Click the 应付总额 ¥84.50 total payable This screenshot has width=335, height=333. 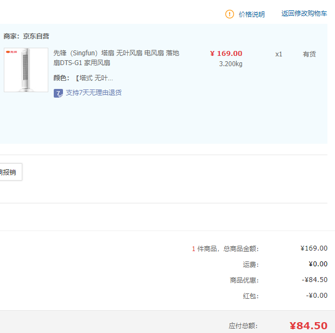click(x=308, y=325)
